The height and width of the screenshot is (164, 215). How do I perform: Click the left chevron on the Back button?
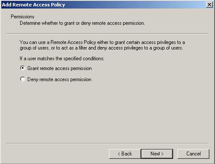click(x=119, y=154)
